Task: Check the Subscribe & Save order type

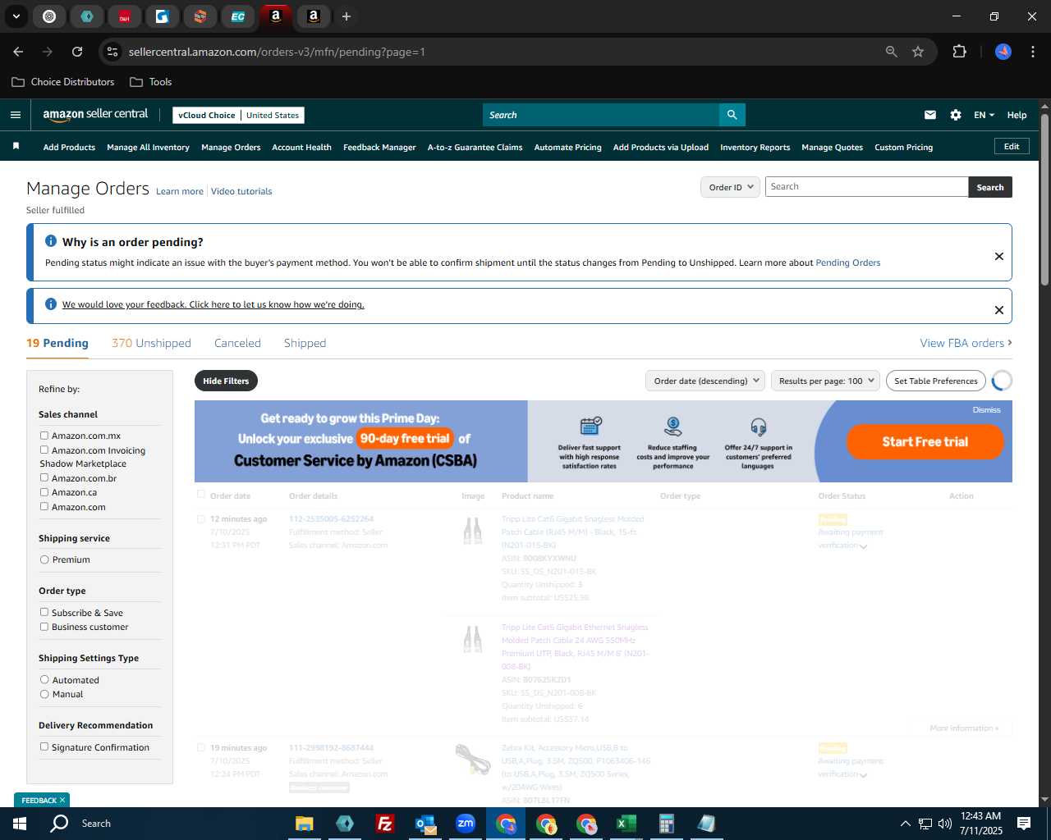Action: click(44, 612)
